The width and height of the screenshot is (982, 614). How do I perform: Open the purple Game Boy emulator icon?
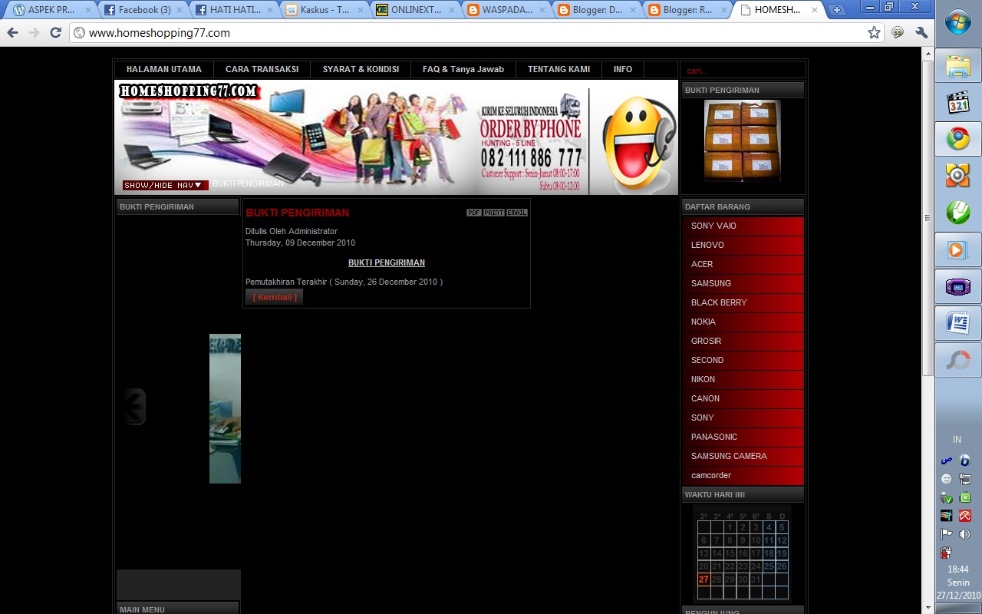point(958,286)
